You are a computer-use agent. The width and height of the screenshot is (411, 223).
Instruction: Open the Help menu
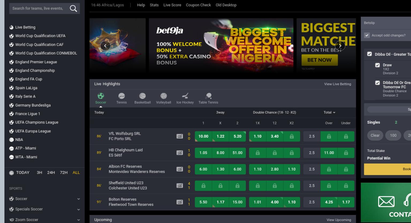(141, 5)
